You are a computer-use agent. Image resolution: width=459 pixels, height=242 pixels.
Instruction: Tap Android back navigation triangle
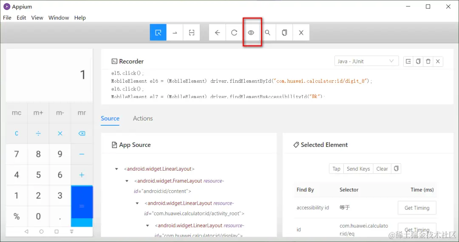[x=26, y=231]
